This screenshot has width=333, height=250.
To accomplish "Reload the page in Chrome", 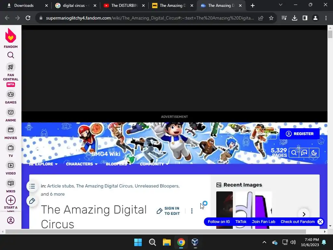I will 28,18.
